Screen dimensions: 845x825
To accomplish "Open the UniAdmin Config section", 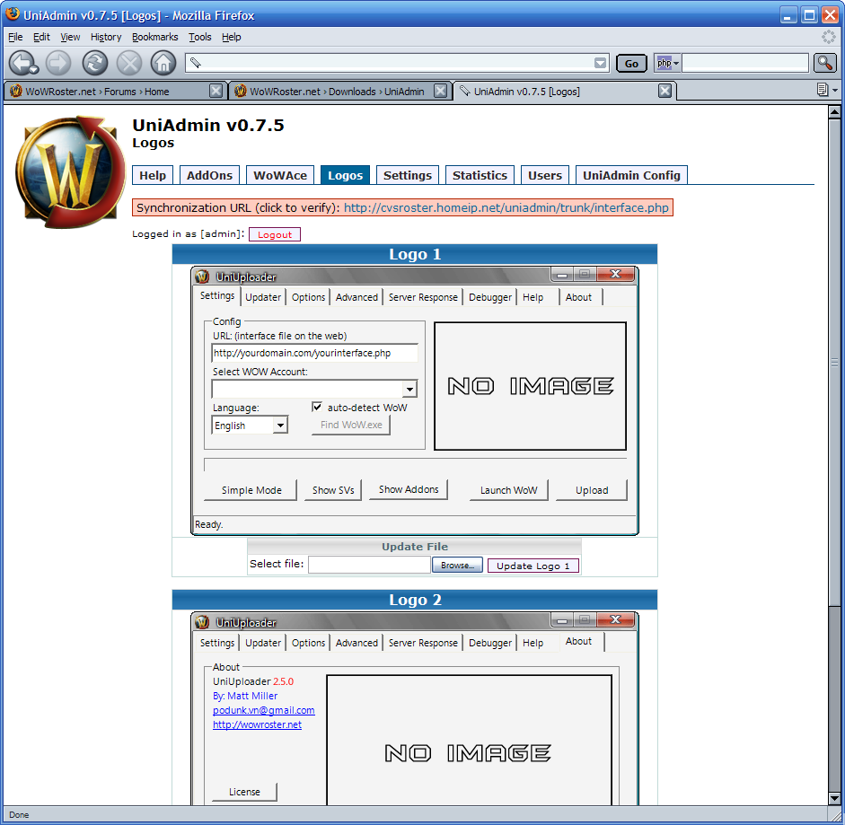I will point(631,175).
